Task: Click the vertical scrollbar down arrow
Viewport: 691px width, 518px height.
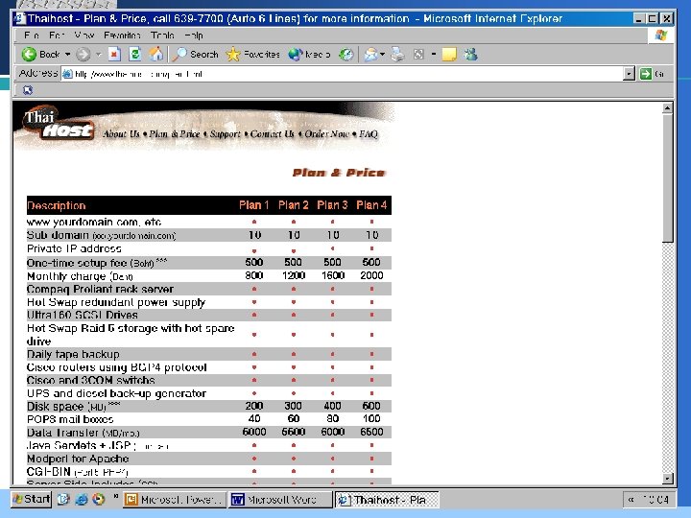Action: (x=668, y=479)
